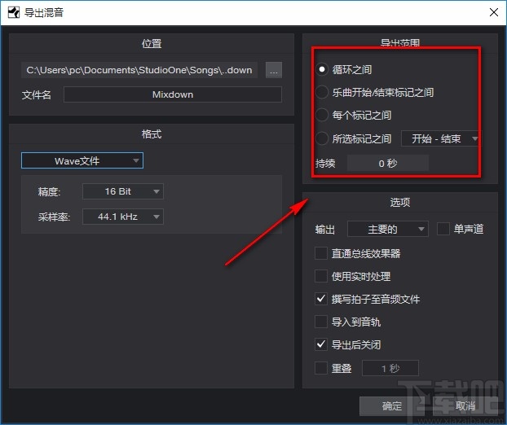Enable the 导入到音轨 checkbox
507x425 pixels.
(x=321, y=322)
